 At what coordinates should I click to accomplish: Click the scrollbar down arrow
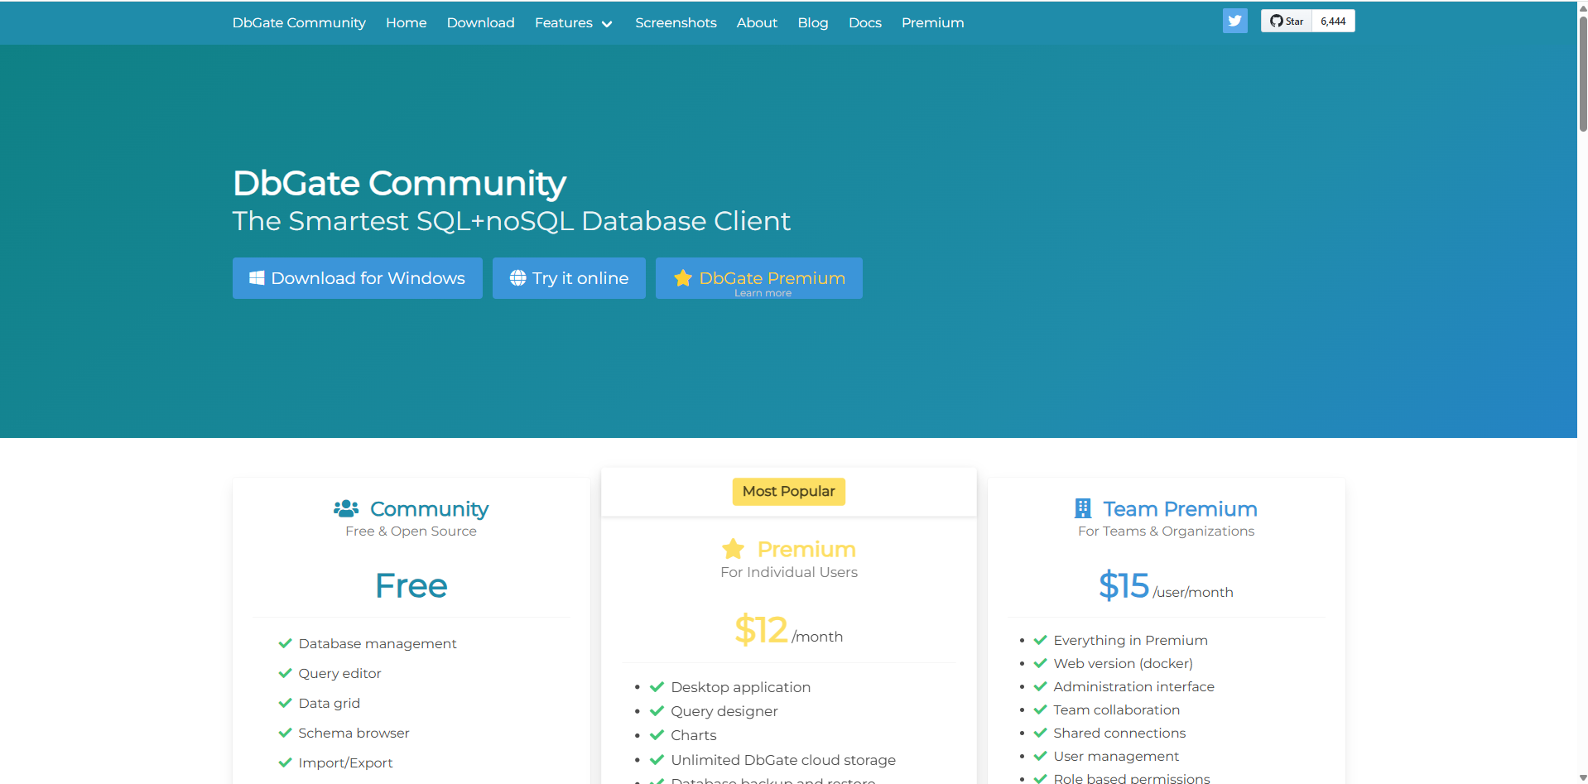[1582, 777]
